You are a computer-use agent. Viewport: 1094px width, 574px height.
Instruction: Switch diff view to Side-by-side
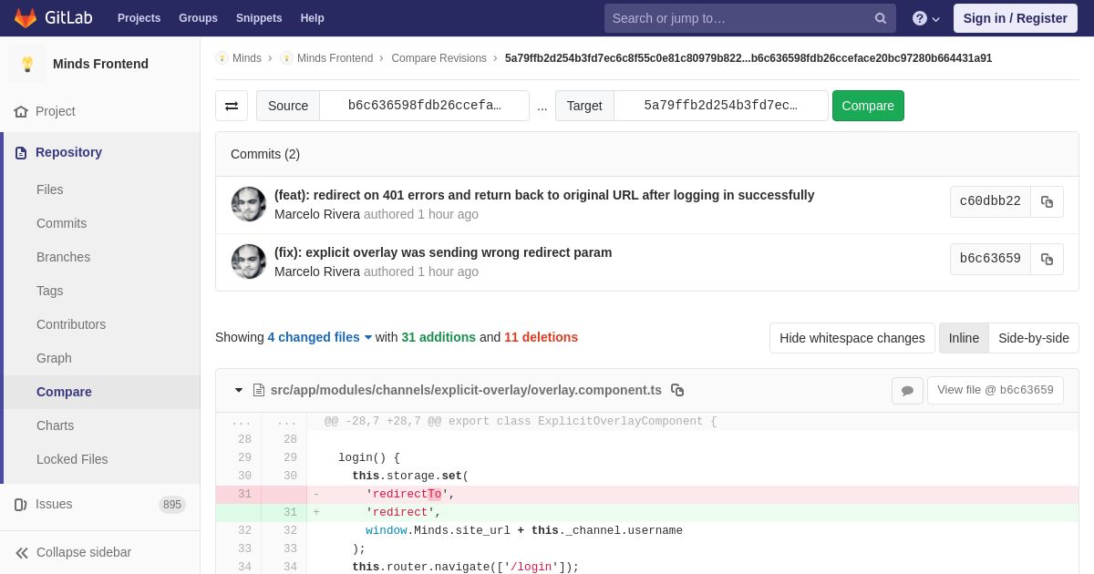pyautogui.click(x=1033, y=338)
